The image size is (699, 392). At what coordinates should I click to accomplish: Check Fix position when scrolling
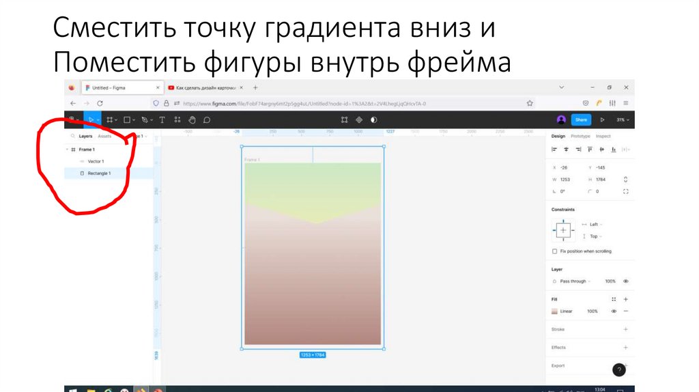[554, 251]
